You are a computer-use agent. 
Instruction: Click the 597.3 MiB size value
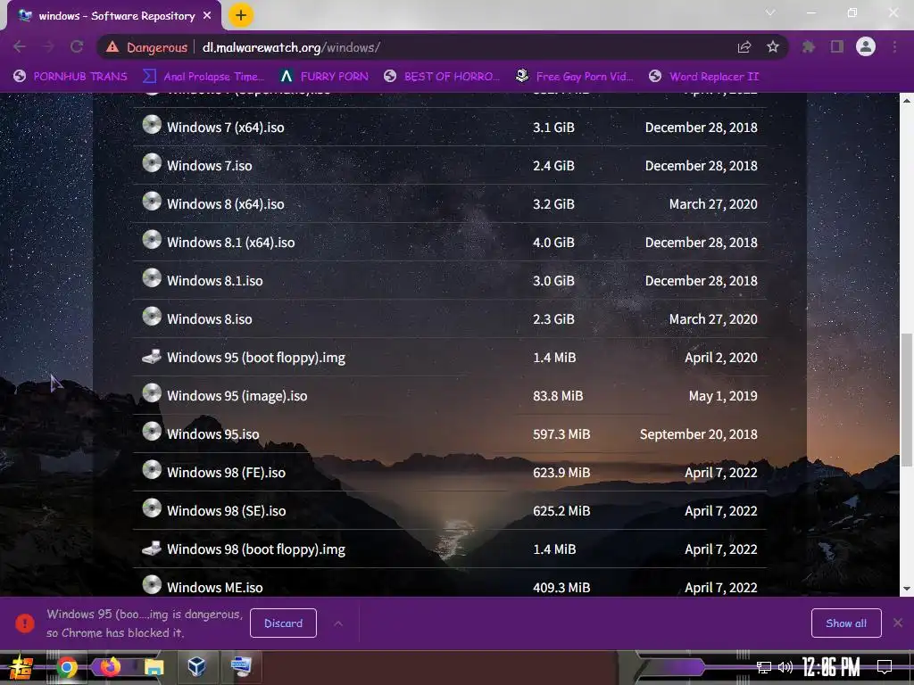pyautogui.click(x=561, y=434)
